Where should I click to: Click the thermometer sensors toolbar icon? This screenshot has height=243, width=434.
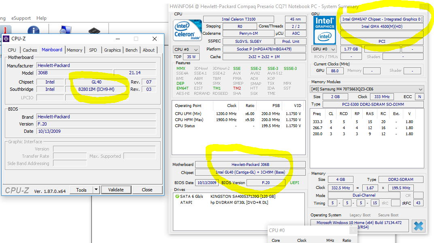point(6,31)
